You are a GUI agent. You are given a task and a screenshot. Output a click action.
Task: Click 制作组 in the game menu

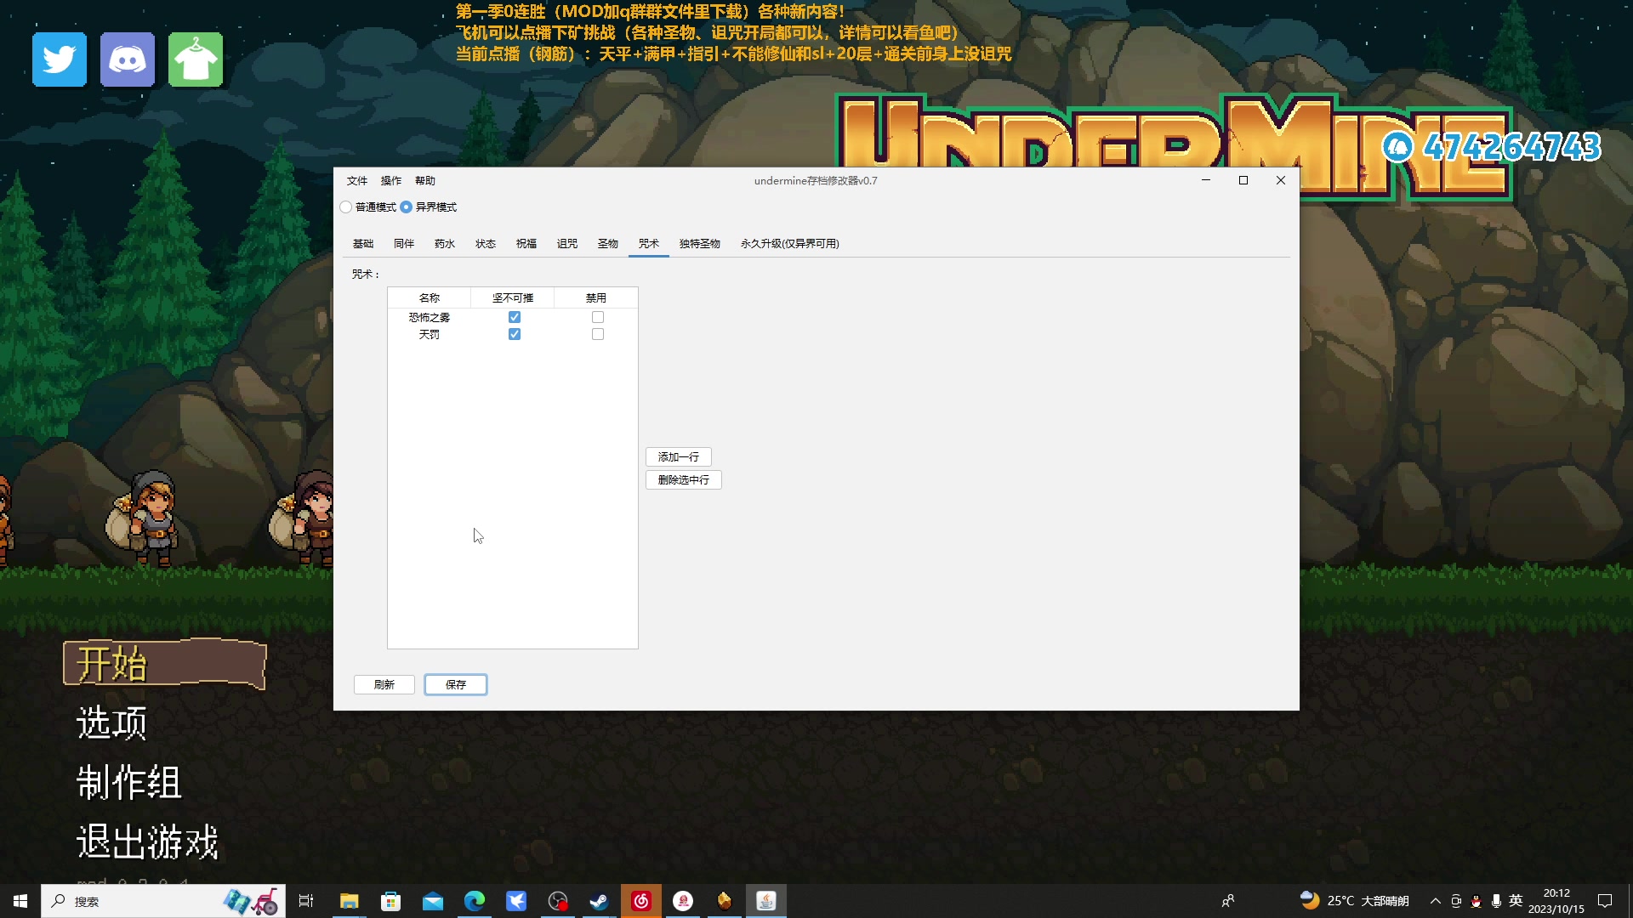129,782
